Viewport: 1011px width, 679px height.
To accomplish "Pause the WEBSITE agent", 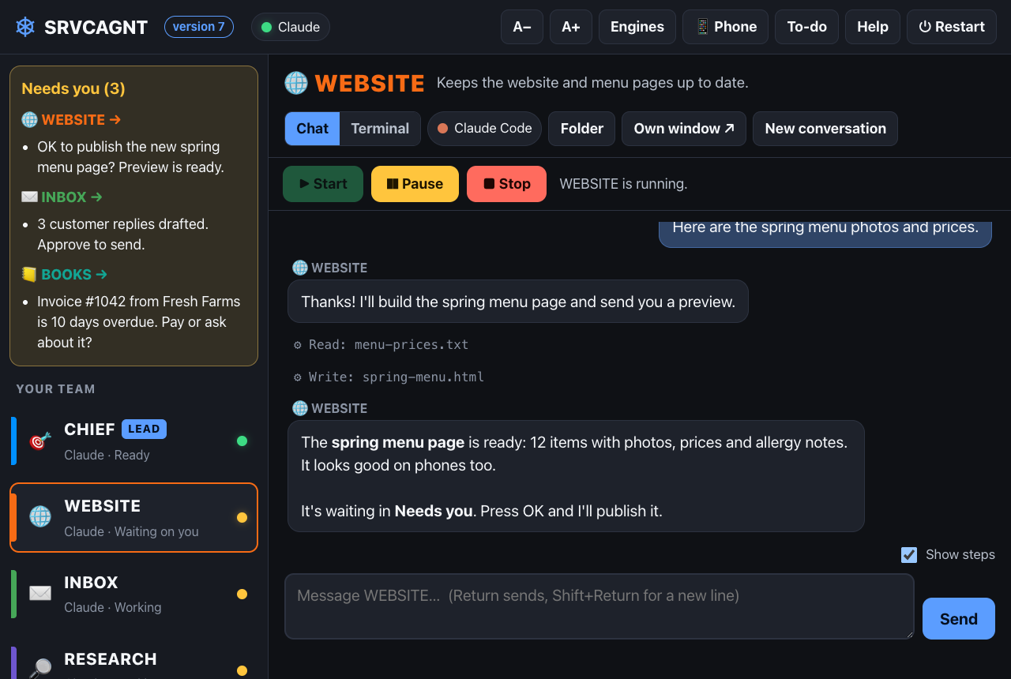I will click(x=415, y=184).
